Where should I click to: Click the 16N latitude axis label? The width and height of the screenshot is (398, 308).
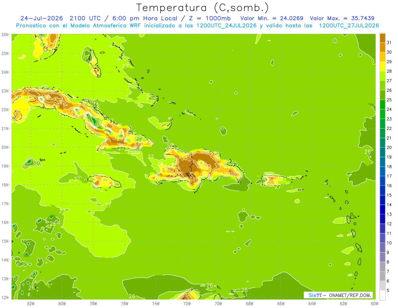point(5,222)
